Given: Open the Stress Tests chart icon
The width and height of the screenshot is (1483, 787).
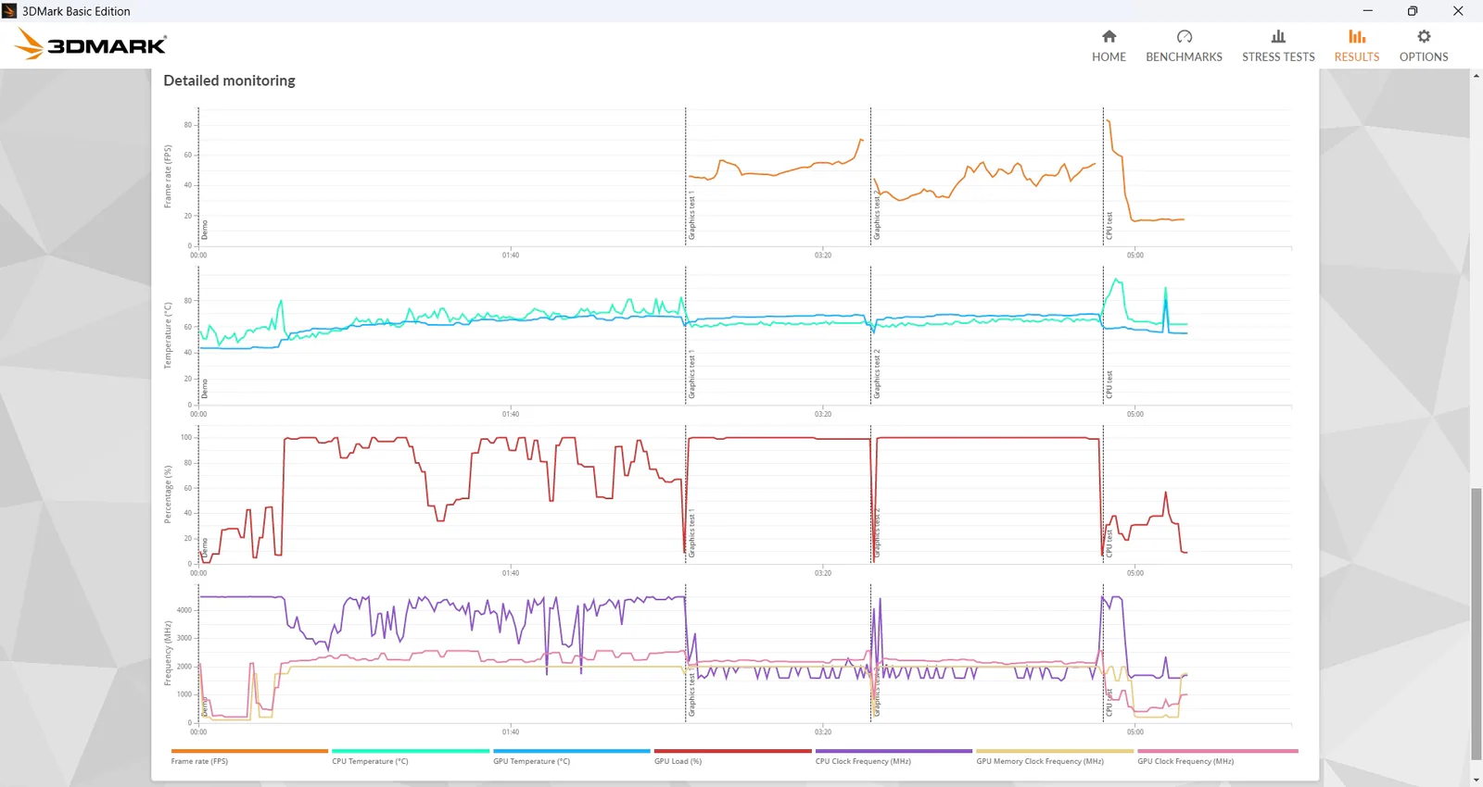Looking at the screenshot, I should pyautogui.click(x=1278, y=37).
